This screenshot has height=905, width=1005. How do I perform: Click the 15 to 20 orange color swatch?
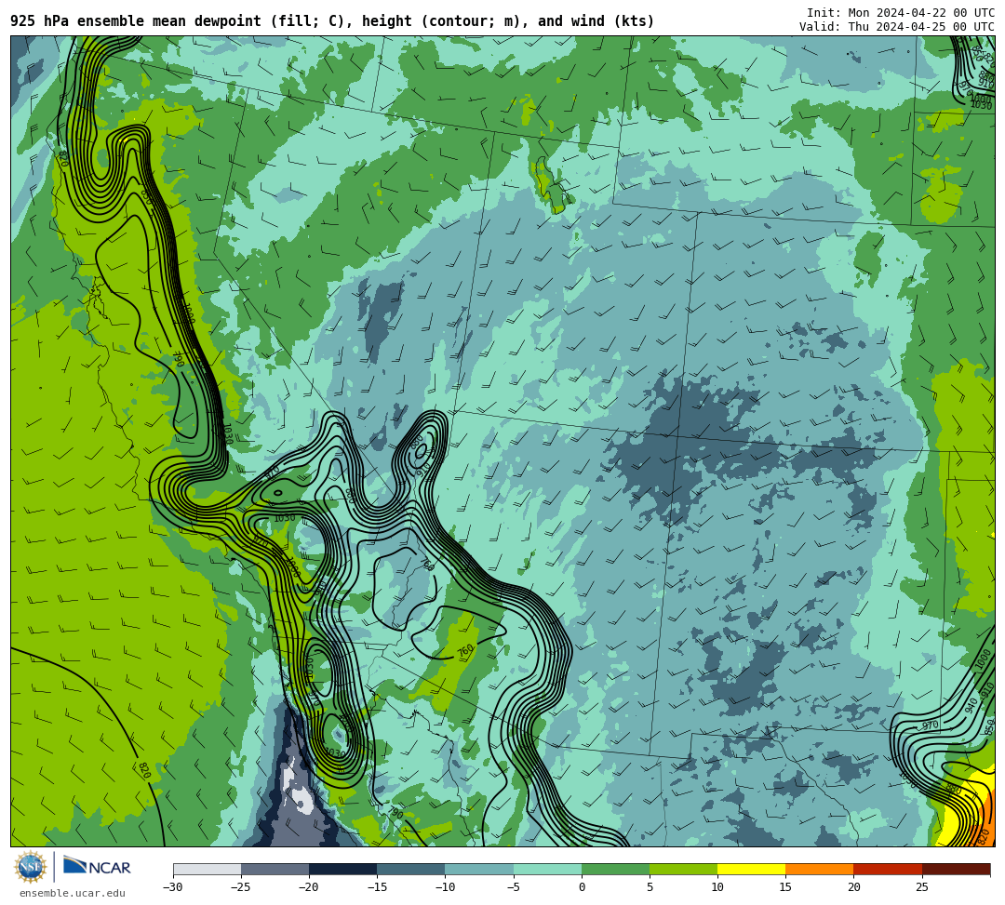click(820, 869)
